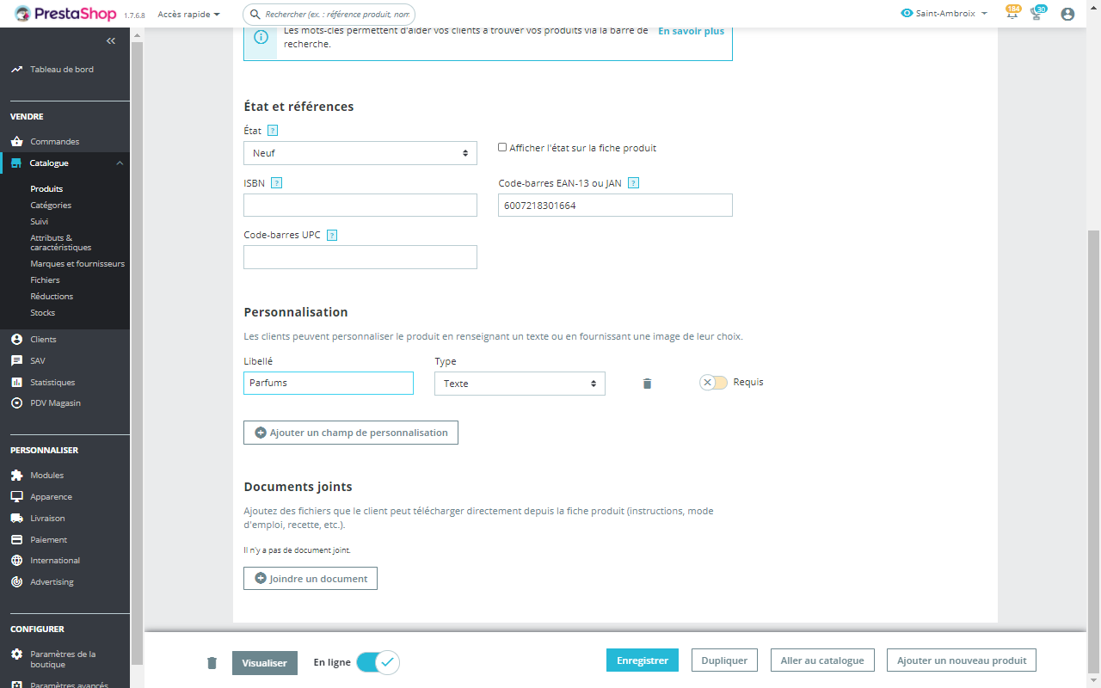The height and width of the screenshot is (688, 1101).
Task: Open Tableau de bord in sidebar
Action: point(62,69)
